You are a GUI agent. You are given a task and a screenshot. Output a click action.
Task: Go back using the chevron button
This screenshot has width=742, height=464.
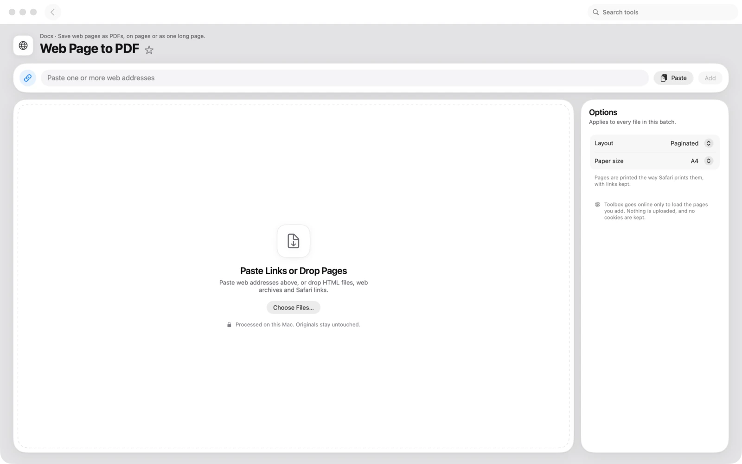[53, 12]
